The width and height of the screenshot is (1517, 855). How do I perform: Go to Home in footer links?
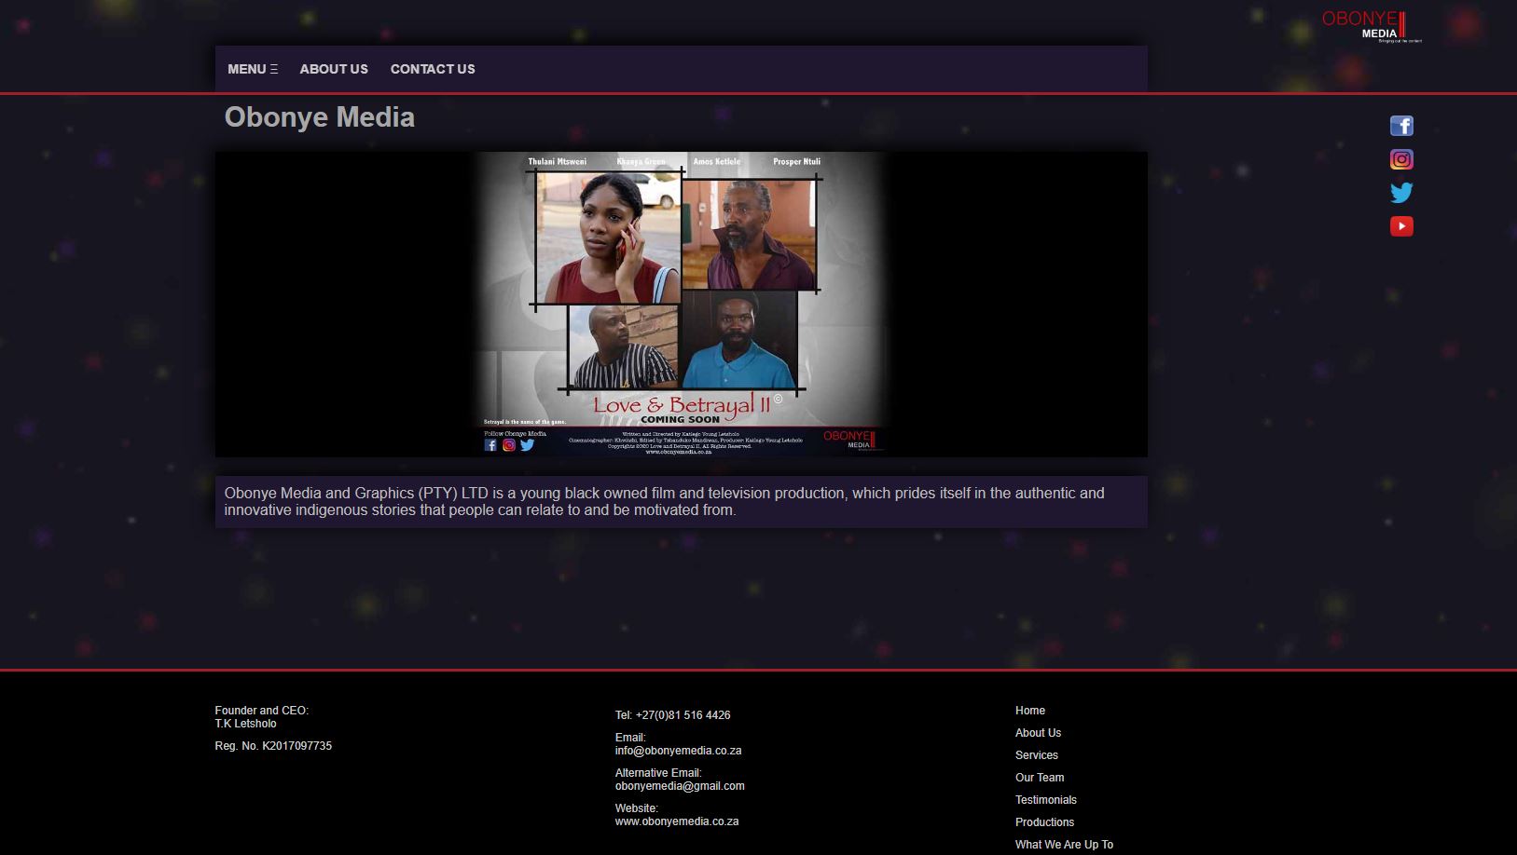click(1030, 711)
